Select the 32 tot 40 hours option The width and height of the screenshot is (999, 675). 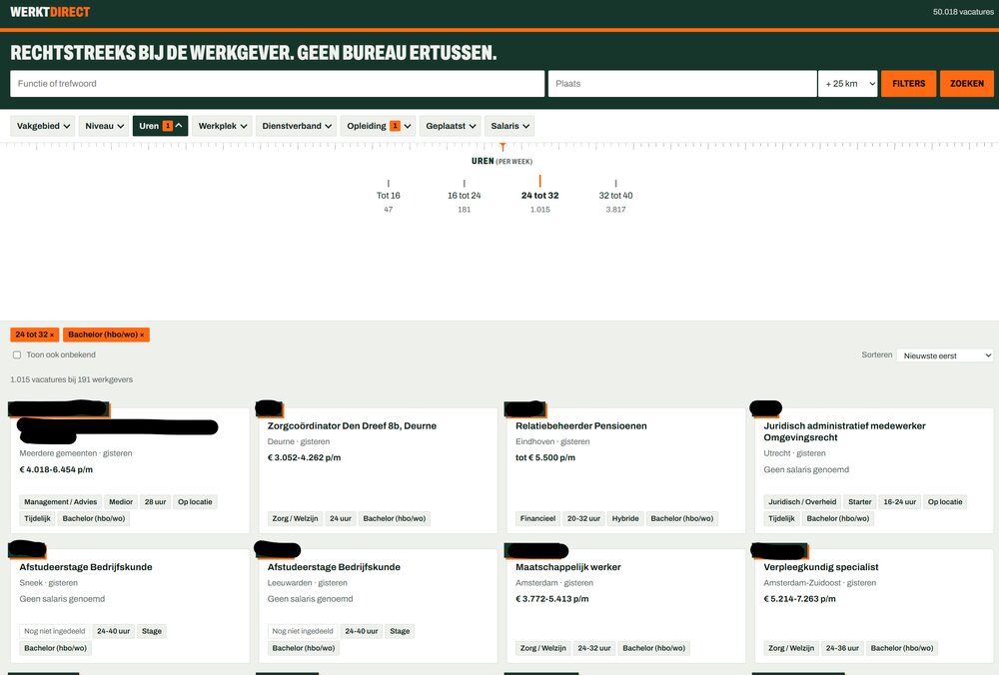615,196
